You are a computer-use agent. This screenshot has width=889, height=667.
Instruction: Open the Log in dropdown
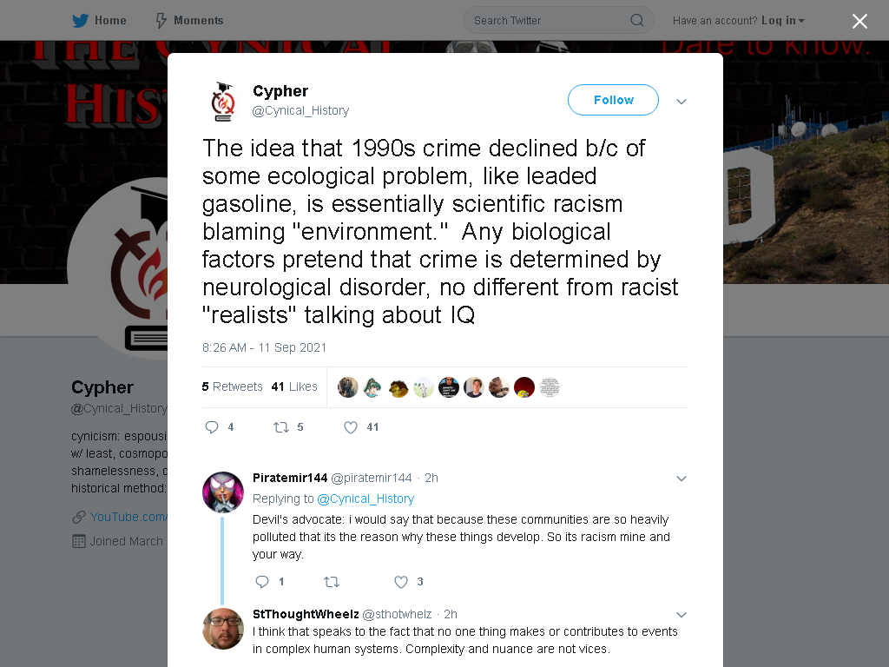[x=782, y=21]
